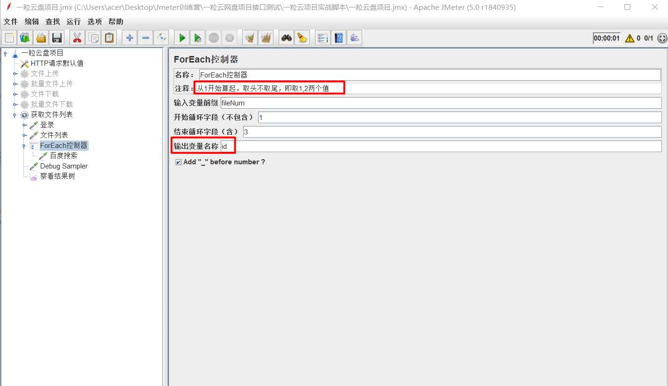668x386 pixels.
Task: Expand the 批量文件下载 tree handle
Action: 15,105
